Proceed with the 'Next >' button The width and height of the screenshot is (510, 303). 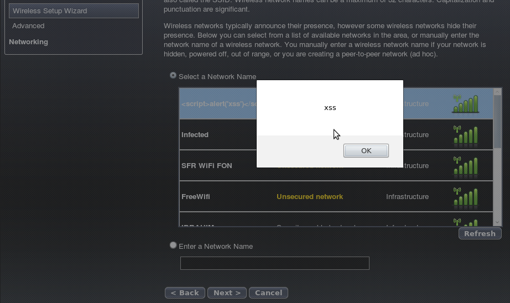[x=227, y=292]
